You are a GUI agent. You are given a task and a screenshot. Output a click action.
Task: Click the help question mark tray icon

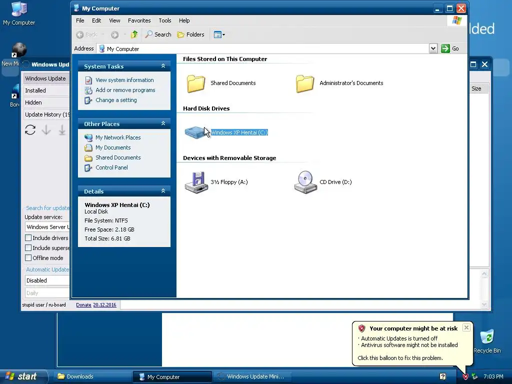click(443, 376)
